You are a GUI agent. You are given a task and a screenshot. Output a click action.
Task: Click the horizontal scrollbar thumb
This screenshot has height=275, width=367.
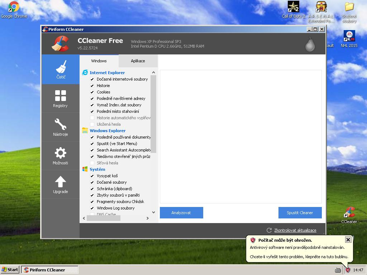click(x=104, y=218)
